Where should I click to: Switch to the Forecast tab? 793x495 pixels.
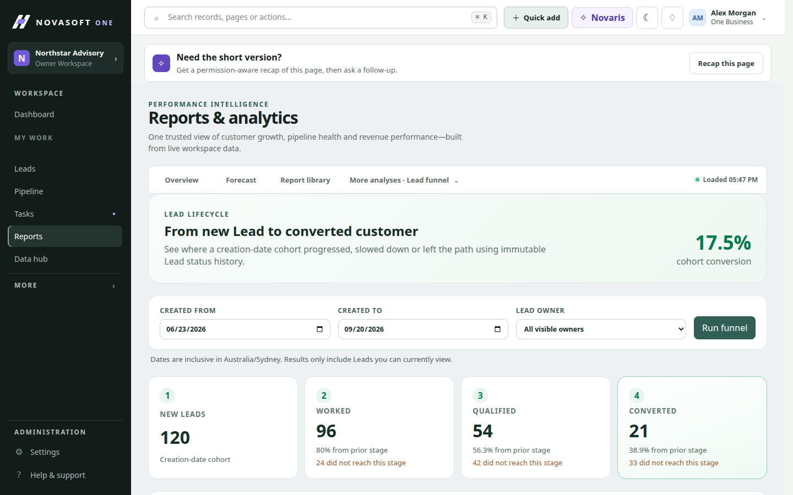(x=241, y=180)
